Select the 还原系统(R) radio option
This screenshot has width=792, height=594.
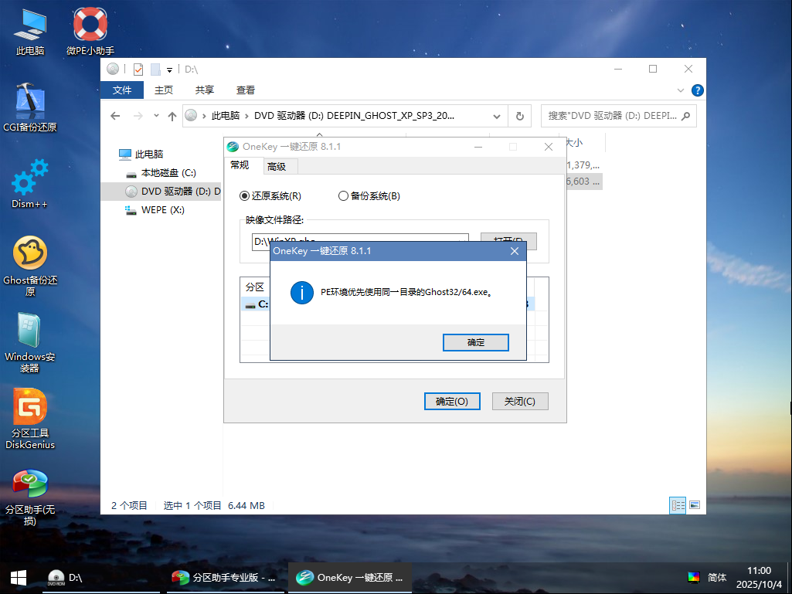click(270, 196)
